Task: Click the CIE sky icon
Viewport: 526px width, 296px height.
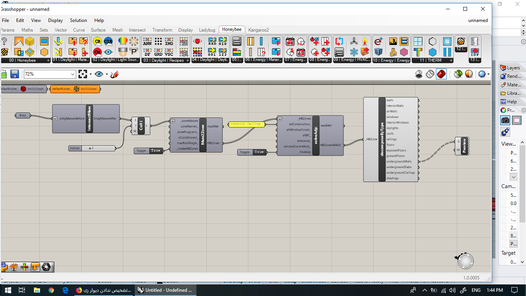Action: click(108, 42)
